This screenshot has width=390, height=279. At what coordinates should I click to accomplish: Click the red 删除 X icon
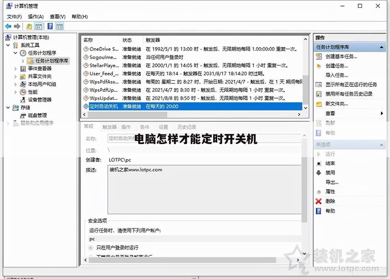coord(318,201)
